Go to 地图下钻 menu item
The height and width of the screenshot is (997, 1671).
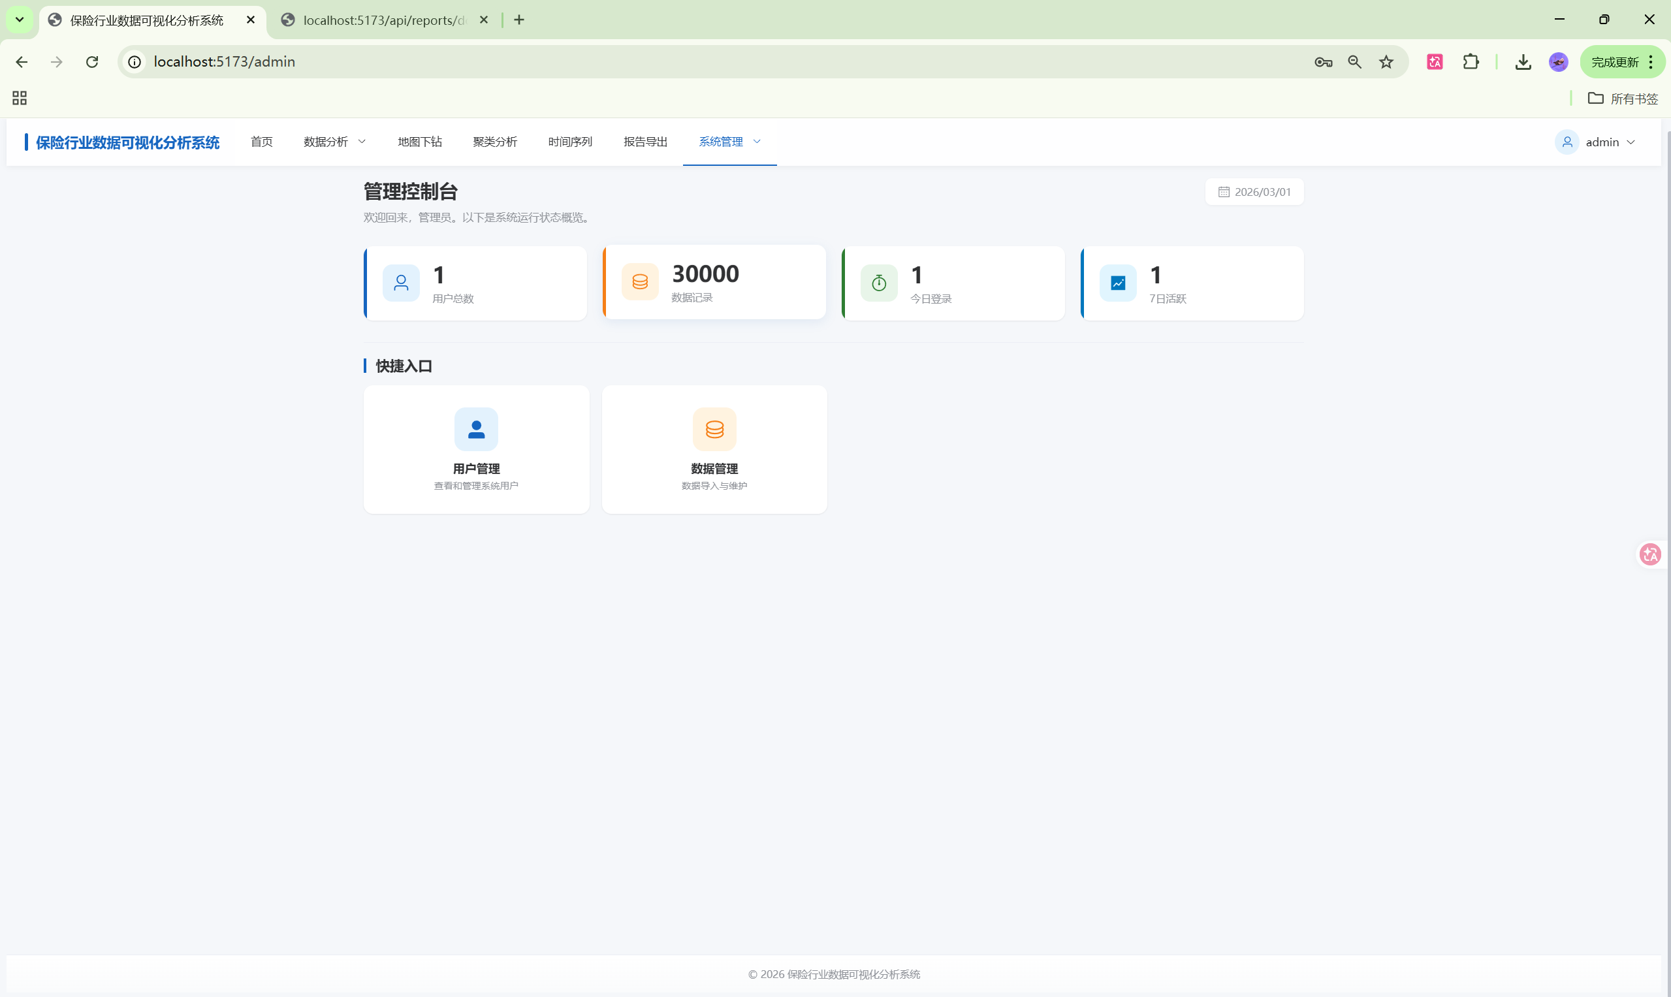419,142
